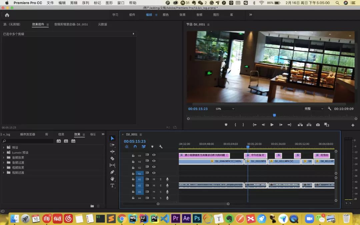
Task: Open the 50% zoom level dropdown
Action: coord(225,109)
